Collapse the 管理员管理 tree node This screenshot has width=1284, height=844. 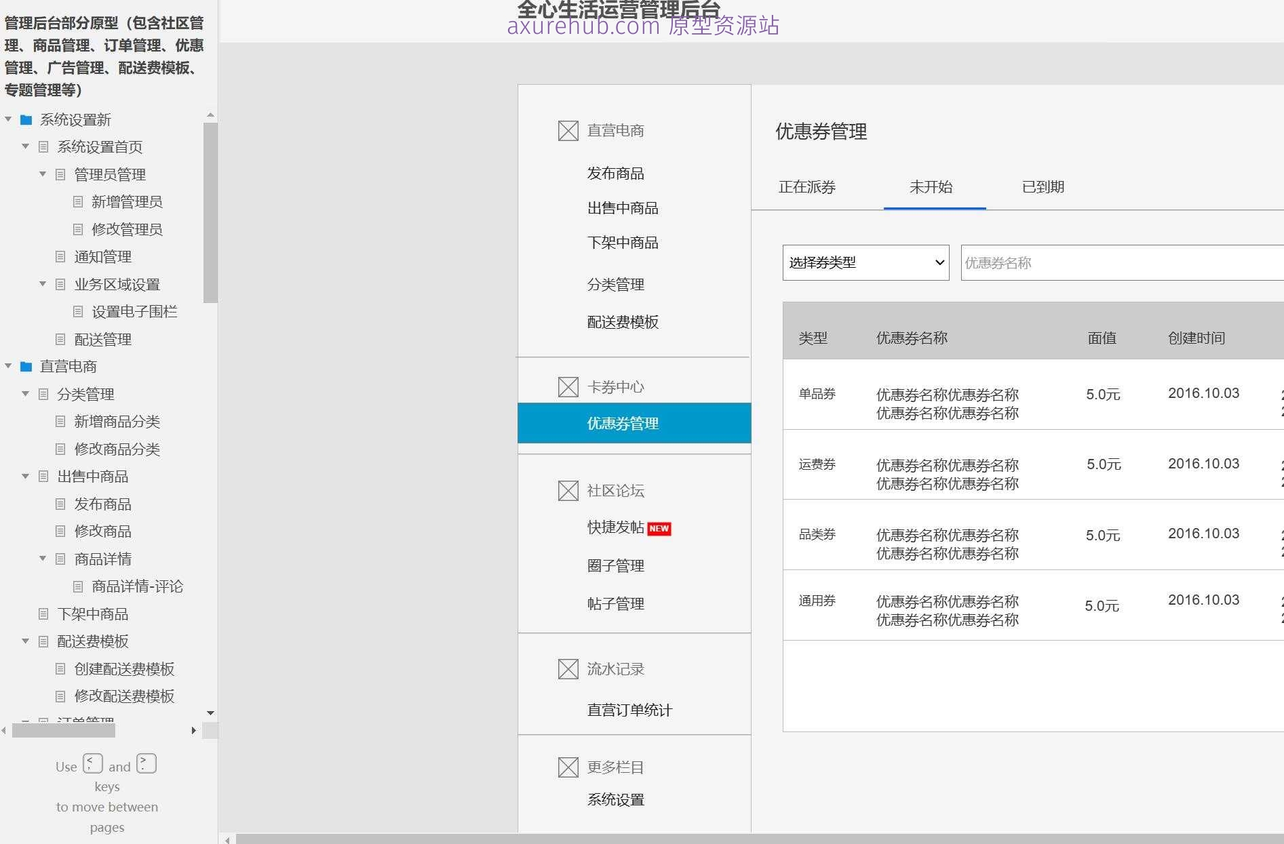point(43,174)
